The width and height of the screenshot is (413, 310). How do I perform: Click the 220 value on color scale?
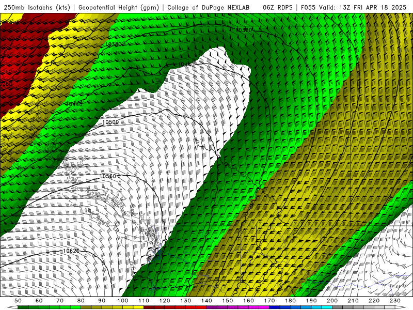374,301
